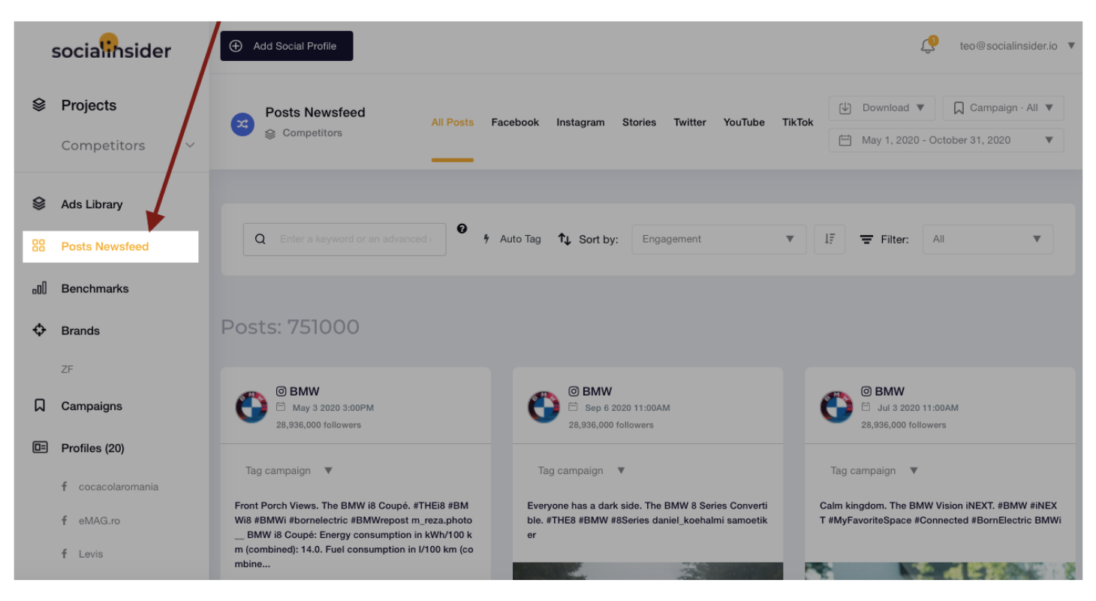
Task: Open the teo@socialinsider.io account menu
Action: click(x=1017, y=46)
